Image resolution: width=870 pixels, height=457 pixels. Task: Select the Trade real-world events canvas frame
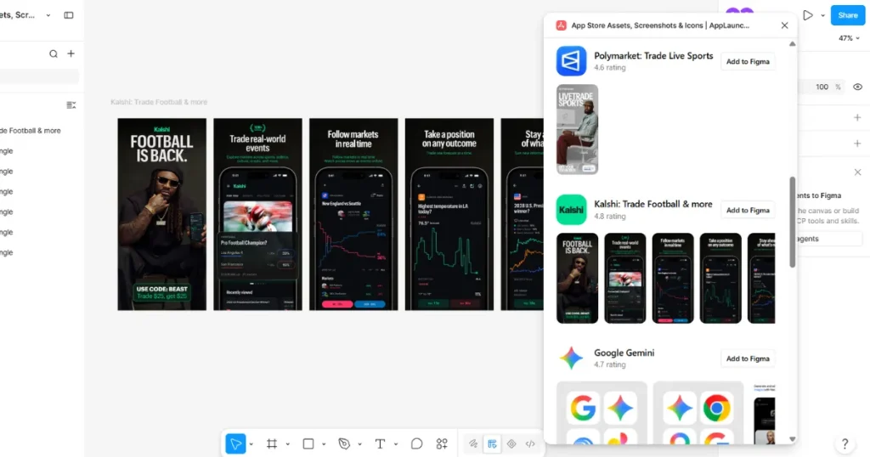pyautogui.click(x=258, y=214)
